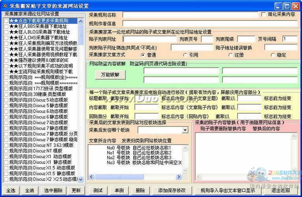
Task: Select the 普通 radio button
Action: pyautogui.click(x=143, y=55)
